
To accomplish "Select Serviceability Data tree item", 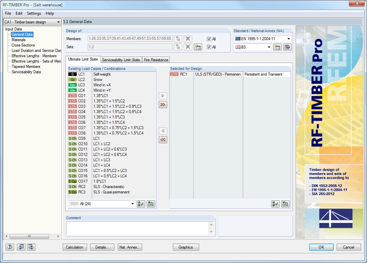I will click(26, 72).
